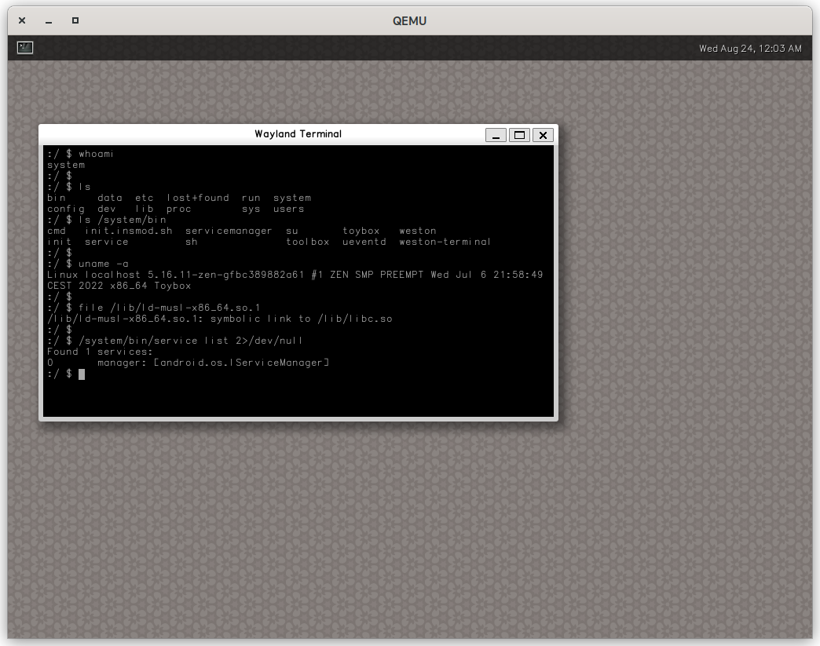
Task: Focus the Wayland Terminal title bar text
Action: pyautogui.click(x=298, y=134)
